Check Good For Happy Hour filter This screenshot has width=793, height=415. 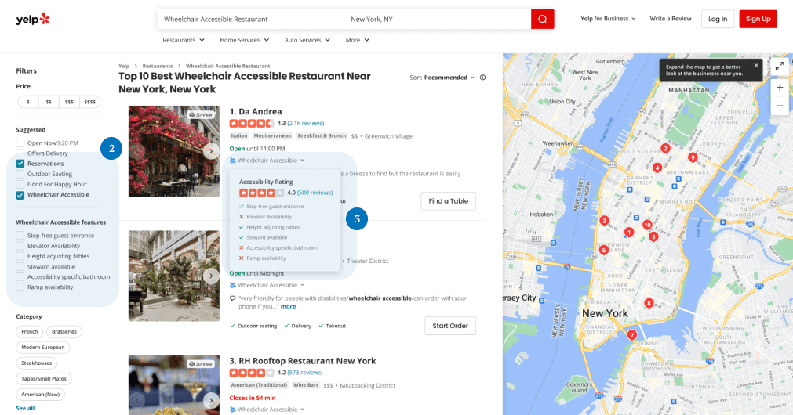tap(20, 184)
